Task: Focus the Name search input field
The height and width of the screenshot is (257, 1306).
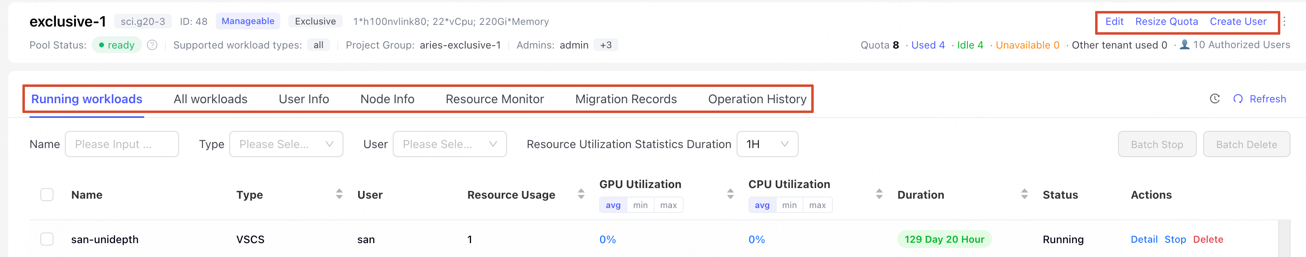Action: click(122, 144)
